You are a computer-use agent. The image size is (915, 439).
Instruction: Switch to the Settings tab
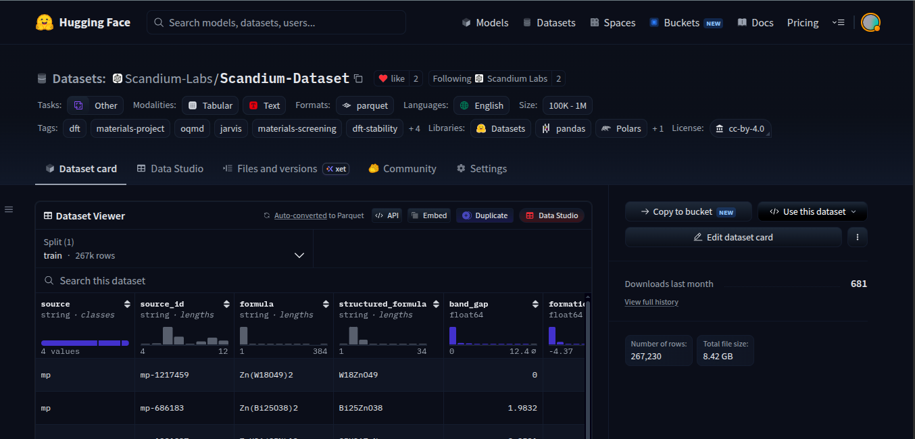[x=482, y=169]
